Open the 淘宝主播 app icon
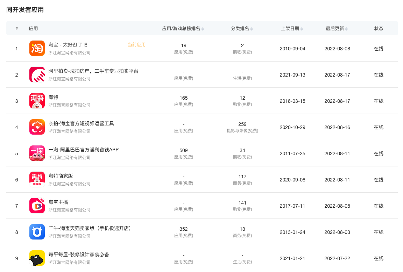 point(37,206)
